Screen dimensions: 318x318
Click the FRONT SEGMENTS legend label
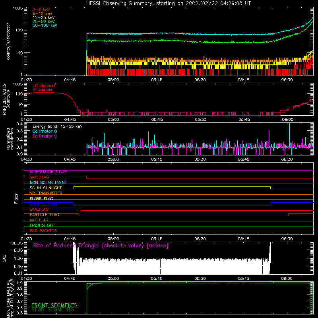[x=54, y=305]
